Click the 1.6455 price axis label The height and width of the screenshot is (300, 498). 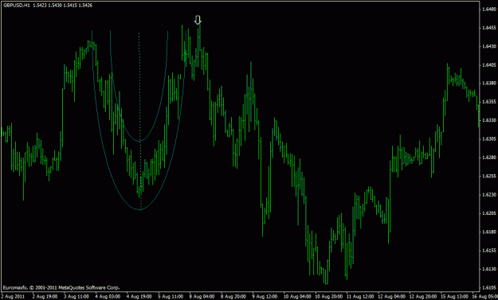(x=489, y=28)
